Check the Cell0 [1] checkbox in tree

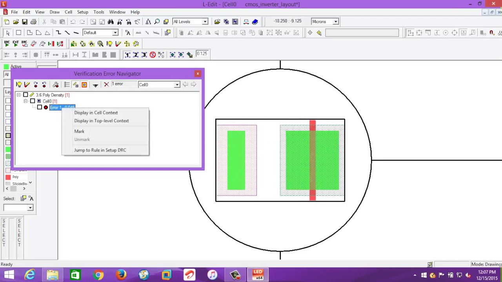(33, 101)
